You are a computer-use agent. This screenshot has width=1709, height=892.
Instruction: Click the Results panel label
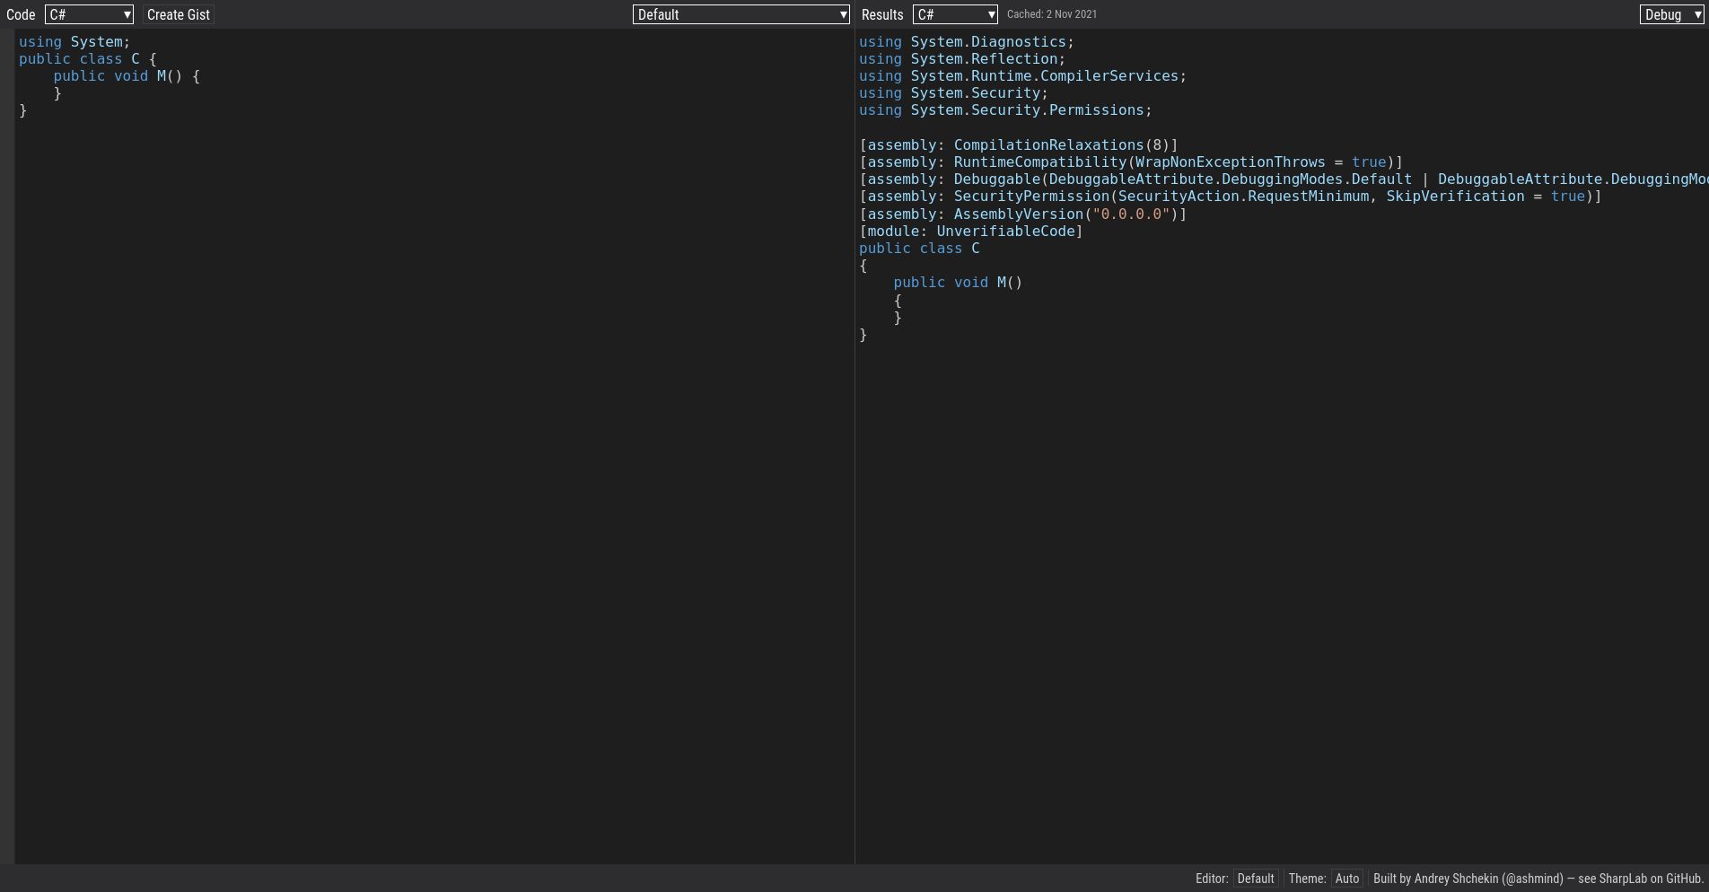point(882,13)
